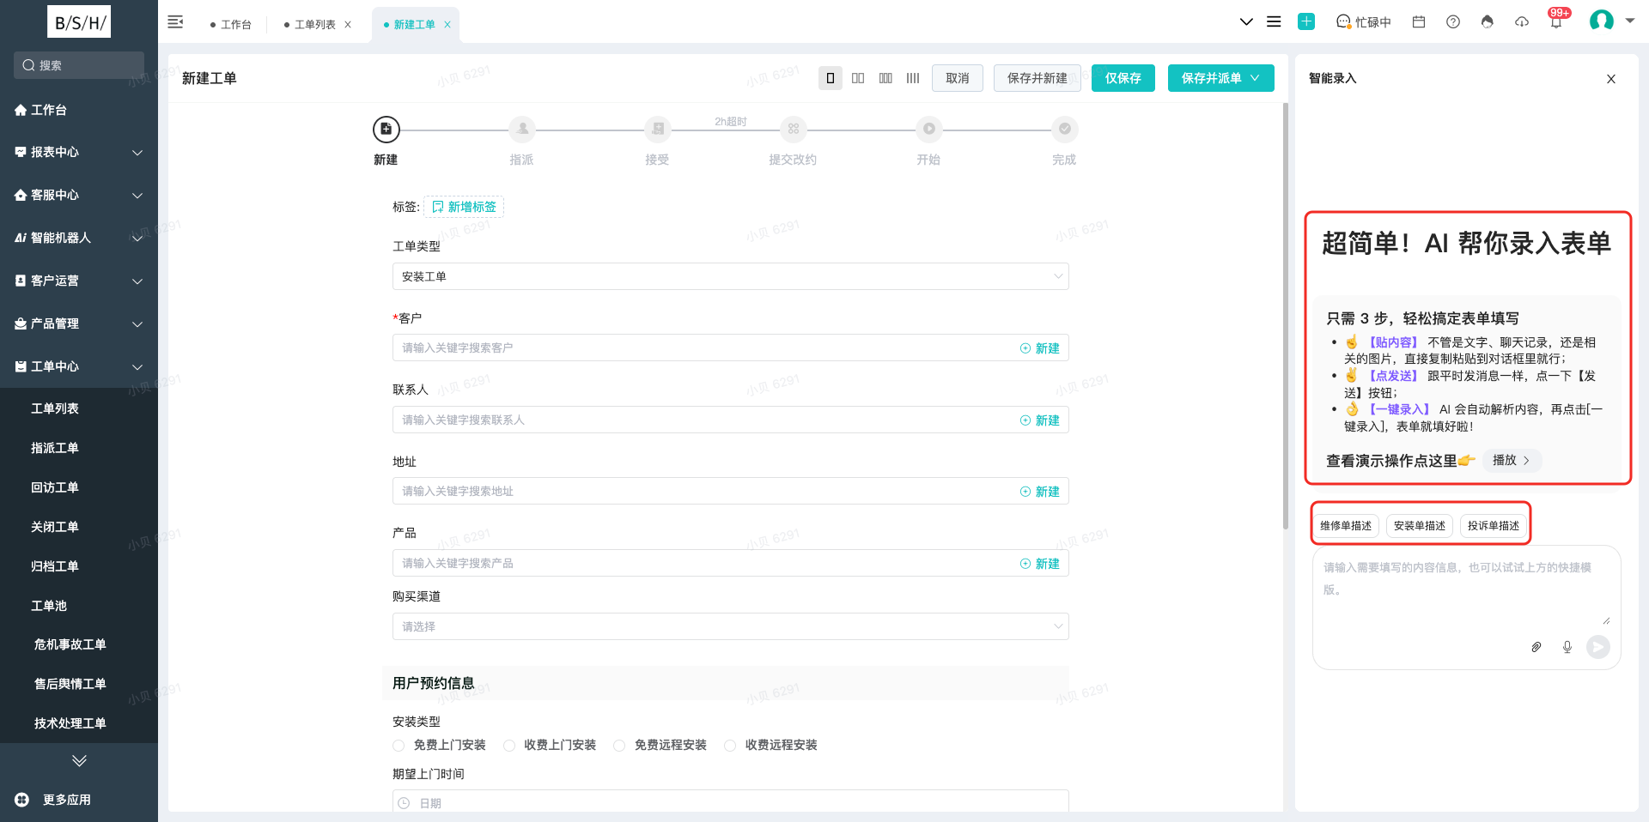This screenshot has height=822, width=1649.
Task: Close the 智能录入 panel
Action: coord(1611,79)
